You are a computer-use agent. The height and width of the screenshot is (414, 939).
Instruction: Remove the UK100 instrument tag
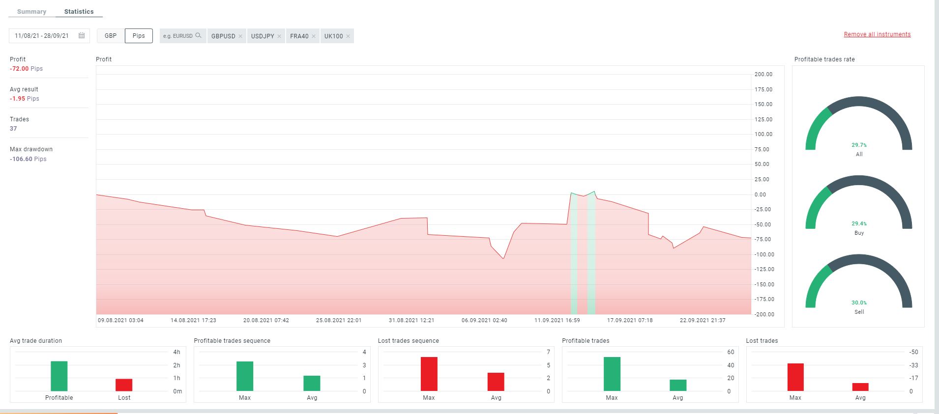pos(348,36)
